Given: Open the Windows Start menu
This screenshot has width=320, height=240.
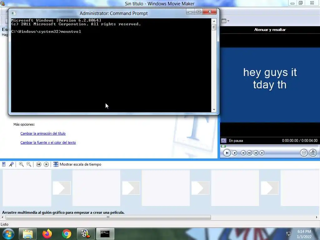Looking at the screenshot, I should [x=8, y=234].
